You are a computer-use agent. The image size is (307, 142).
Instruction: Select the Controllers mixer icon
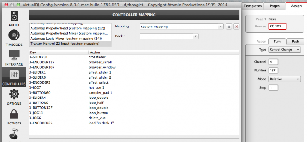coord(14,74)
